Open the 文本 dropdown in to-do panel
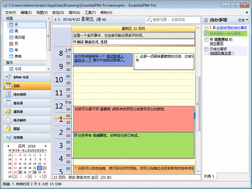The width and height of the screenshot is (252, 189). click(x=243, y=20)
